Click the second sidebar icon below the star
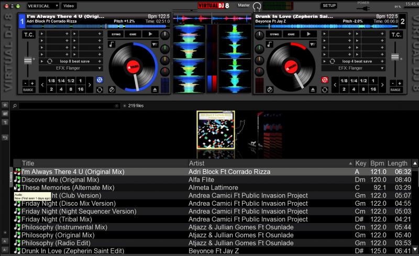 tap(5, 114)
